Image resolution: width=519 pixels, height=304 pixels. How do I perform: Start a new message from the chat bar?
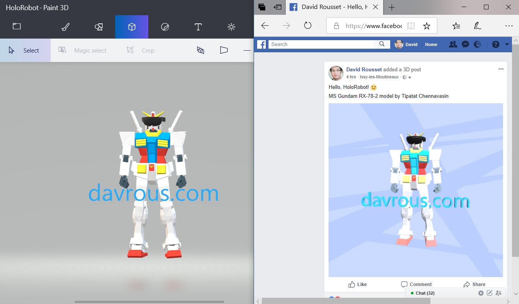489,293
